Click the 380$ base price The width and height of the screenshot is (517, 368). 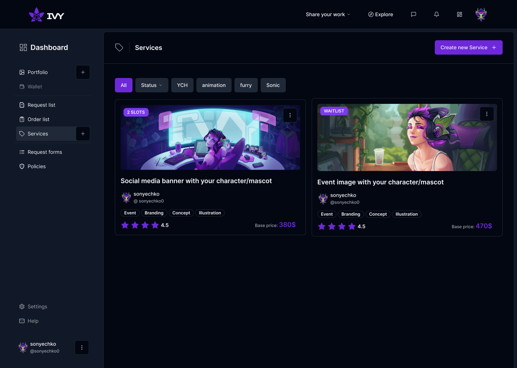click(x=287, y=225)
